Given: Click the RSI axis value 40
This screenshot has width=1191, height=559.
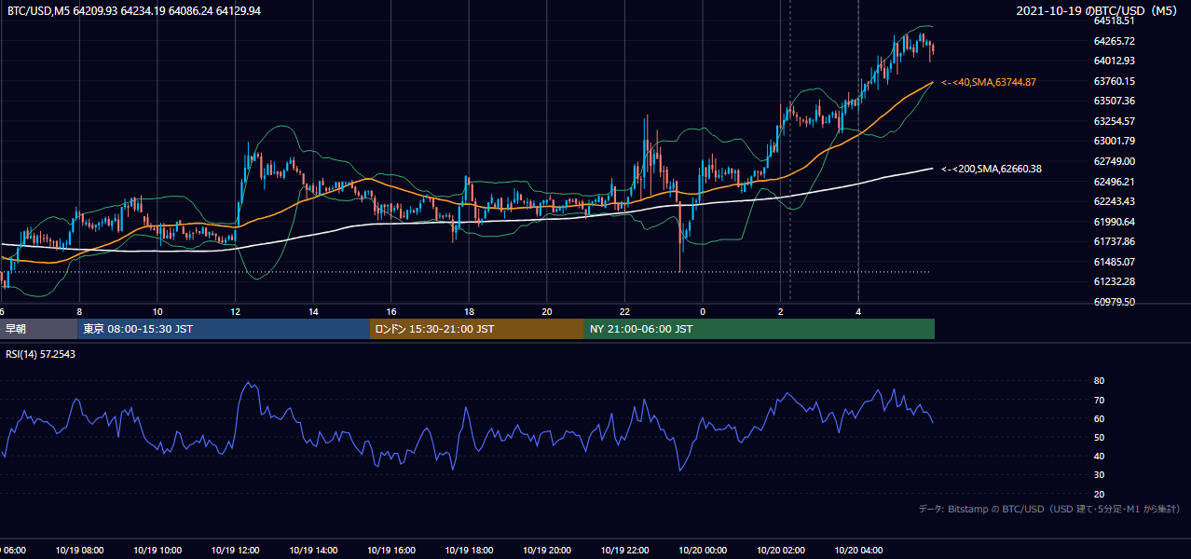Looking at the screenshot, I should tap(1099, 456).
